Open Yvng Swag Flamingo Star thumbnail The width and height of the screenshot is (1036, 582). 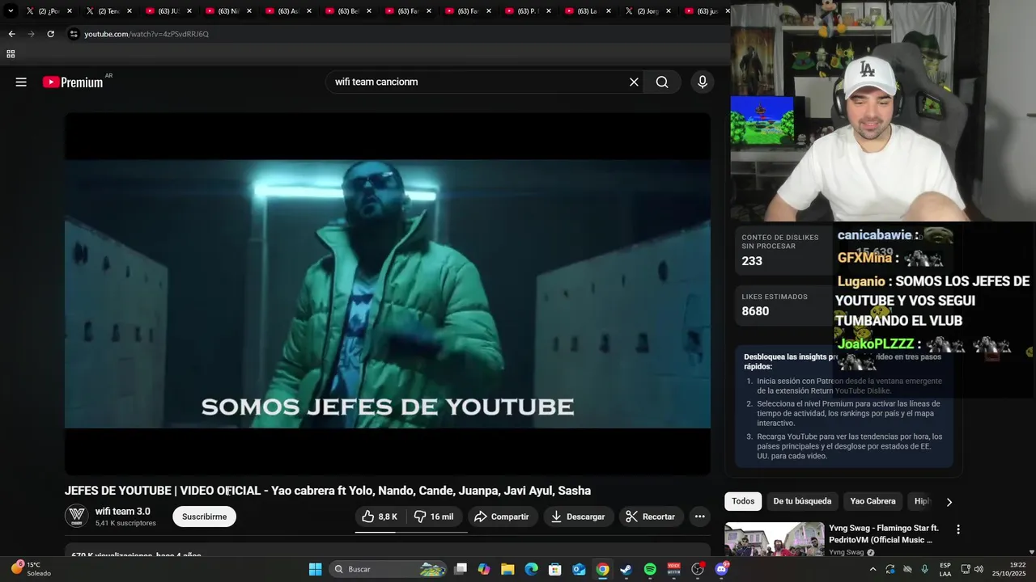(775, 540)
